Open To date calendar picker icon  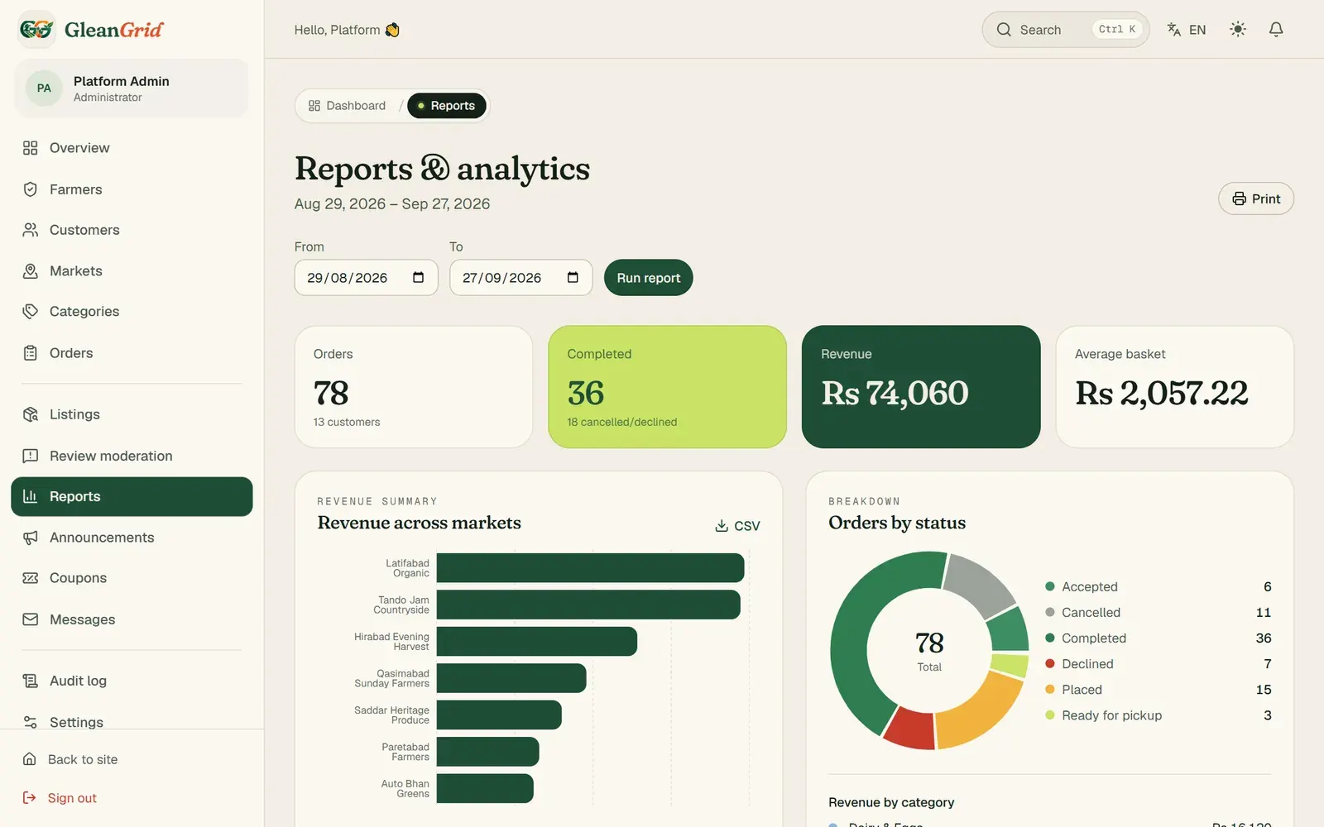[573, 278]
